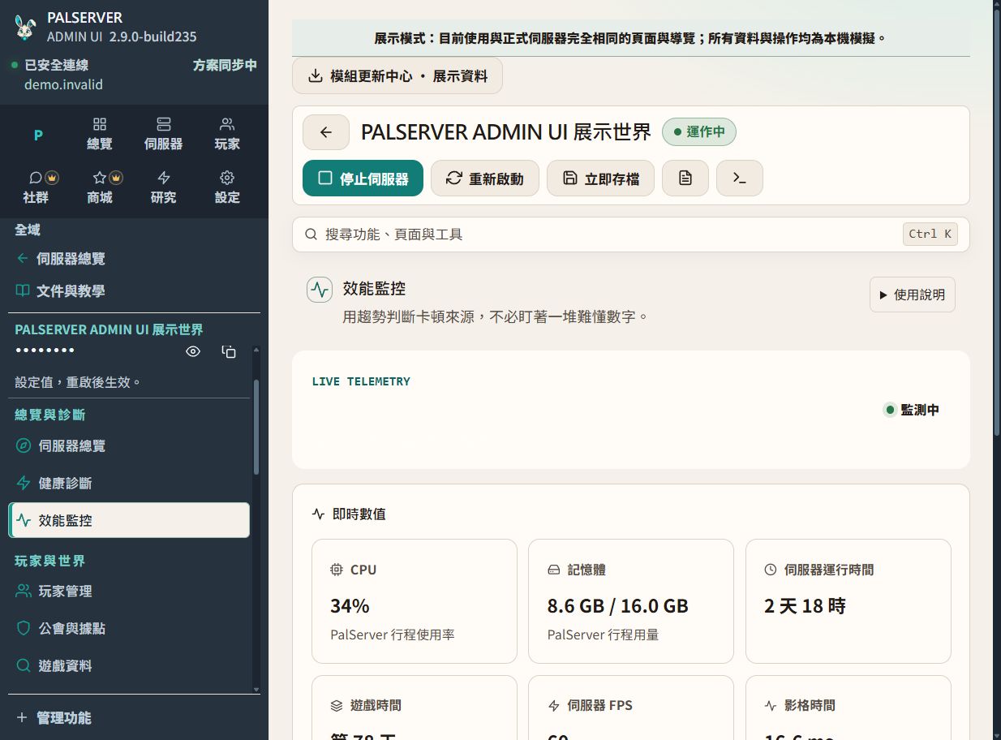Focus the 搜尋功能、頁面與工具 search field
The width and height of the screenshot is (1001, 740).
coord(631,234)
